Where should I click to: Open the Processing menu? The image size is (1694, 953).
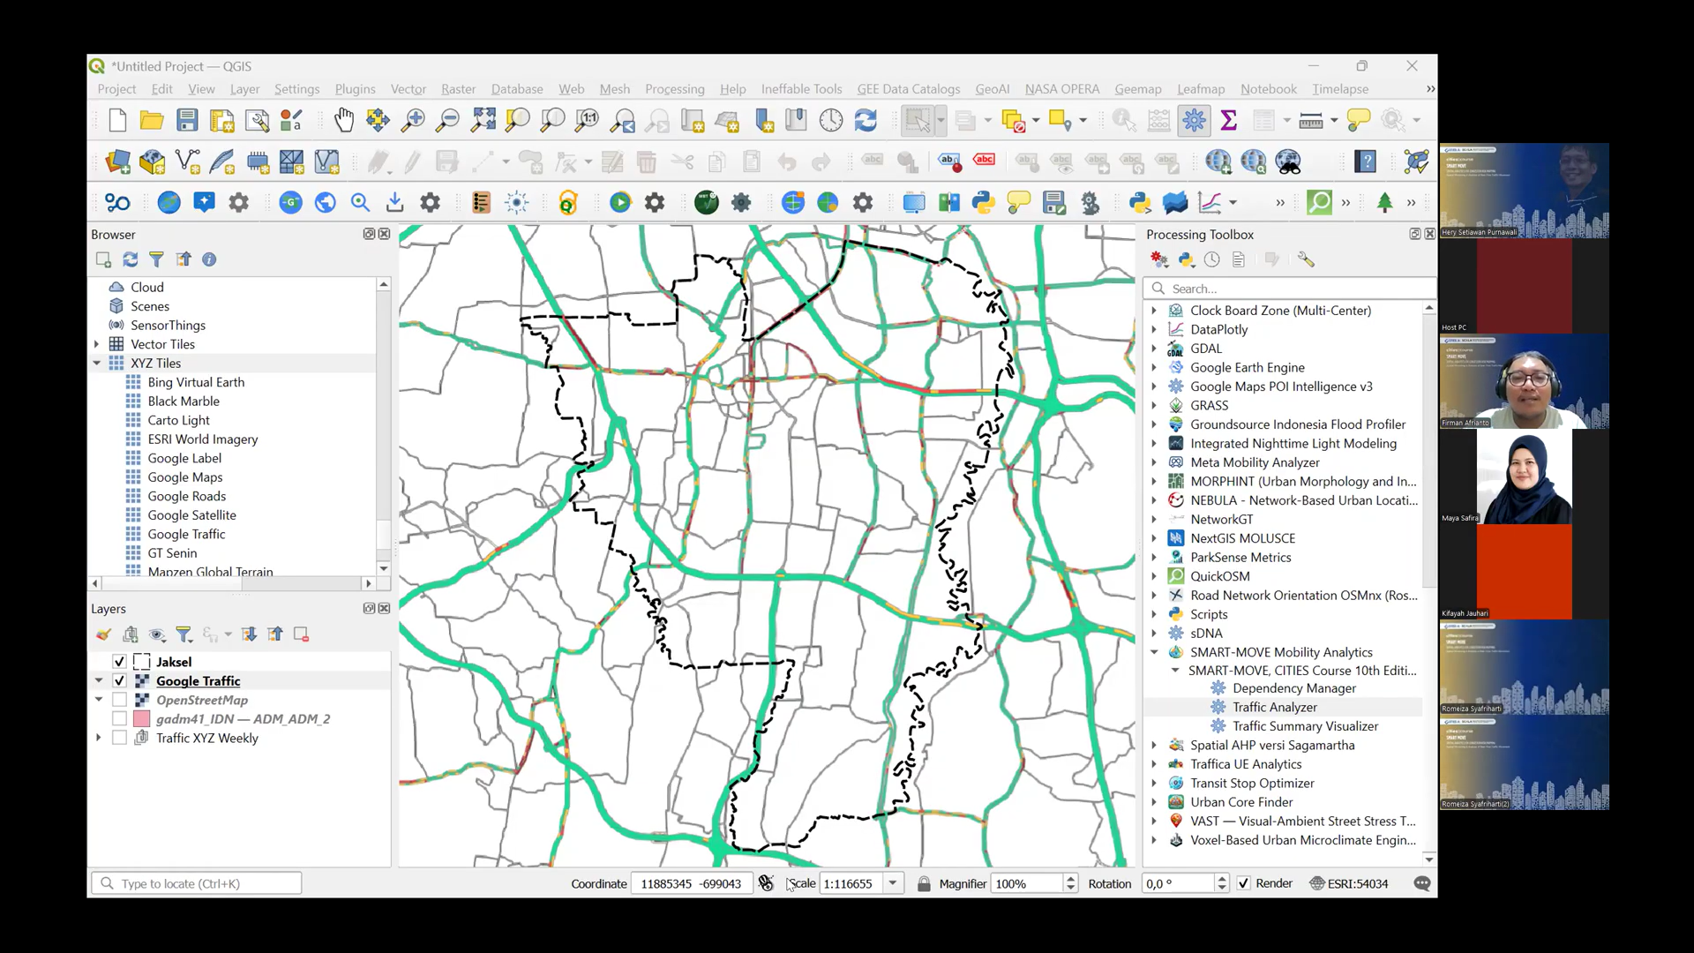point(674,89)
